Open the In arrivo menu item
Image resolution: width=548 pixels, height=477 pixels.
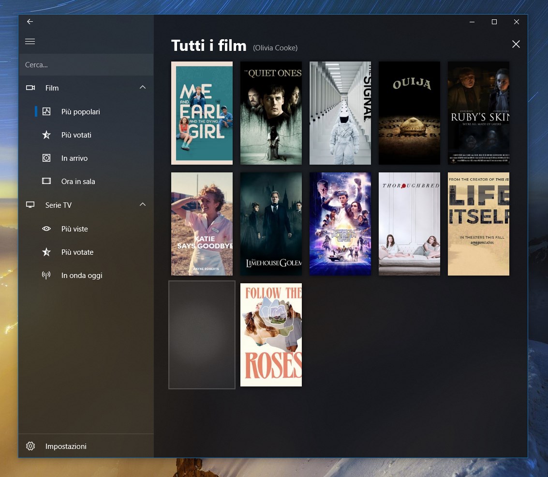point(86,158)
